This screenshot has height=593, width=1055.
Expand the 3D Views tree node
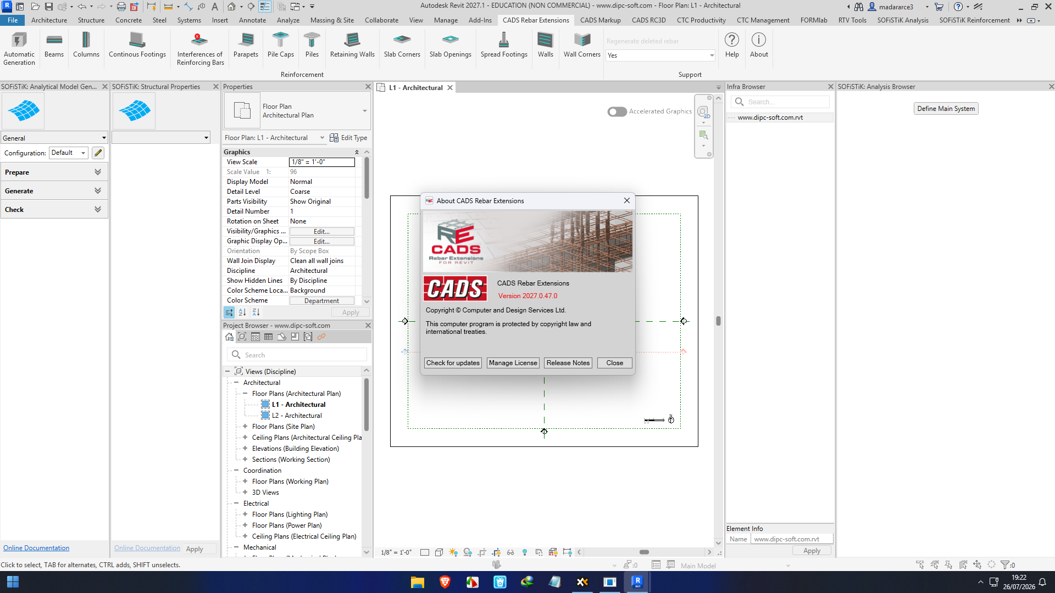tap(245, 493)
